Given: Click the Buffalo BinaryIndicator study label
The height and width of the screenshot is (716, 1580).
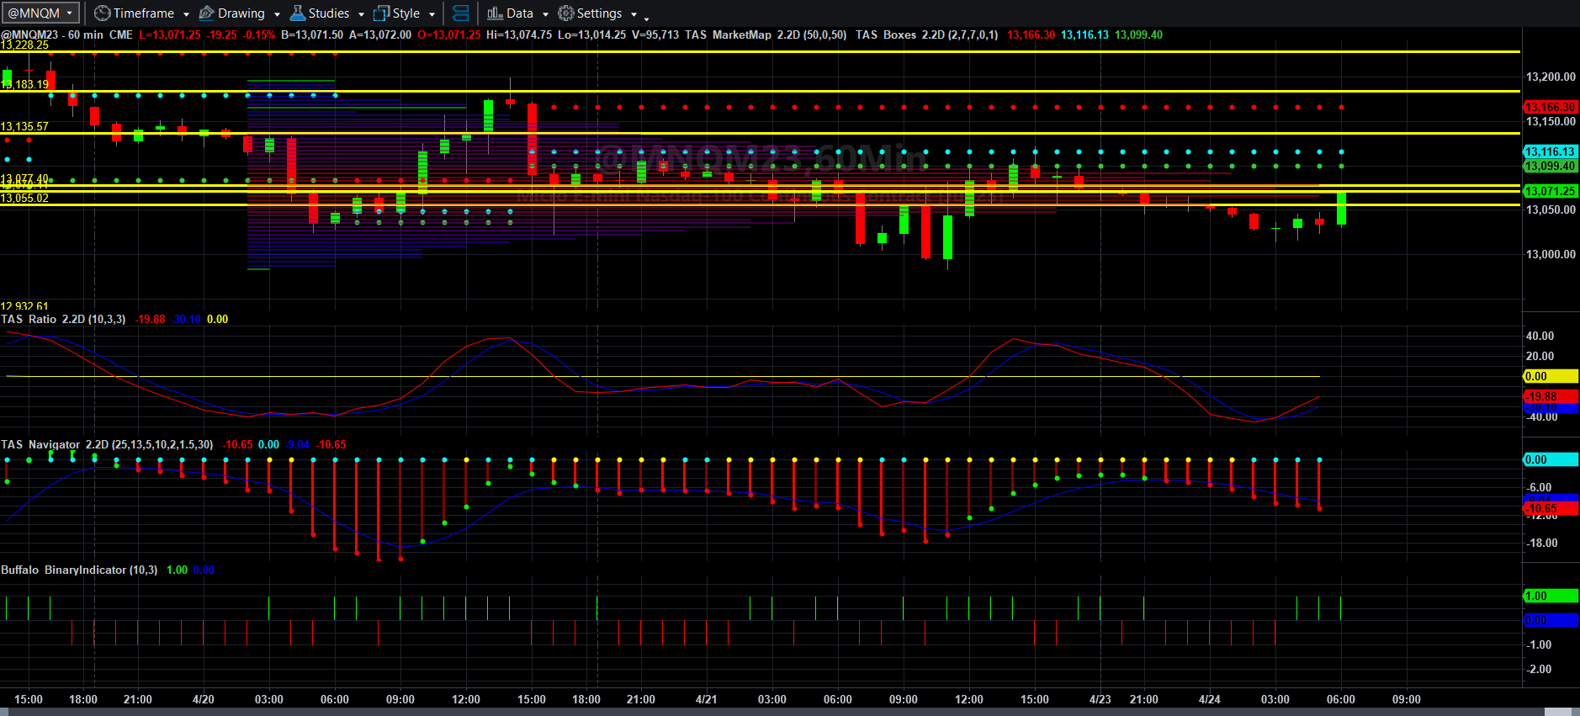Looking at the screenshot, I should click(79, 570).
